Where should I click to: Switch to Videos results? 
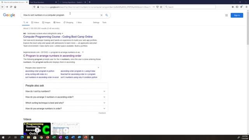pyautogui.click(x=35, y=23)
